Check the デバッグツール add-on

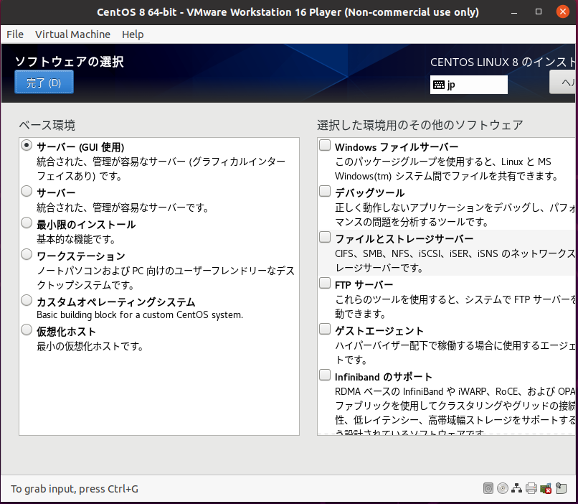pyautogui.click(x=325, y=192)
